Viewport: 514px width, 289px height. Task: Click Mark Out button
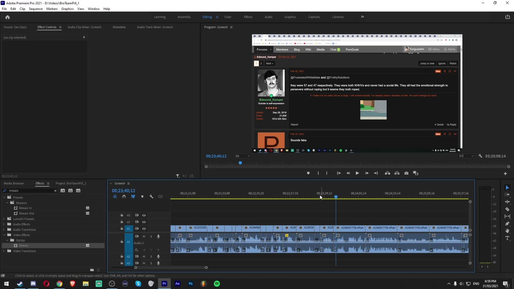coord(326,173)
